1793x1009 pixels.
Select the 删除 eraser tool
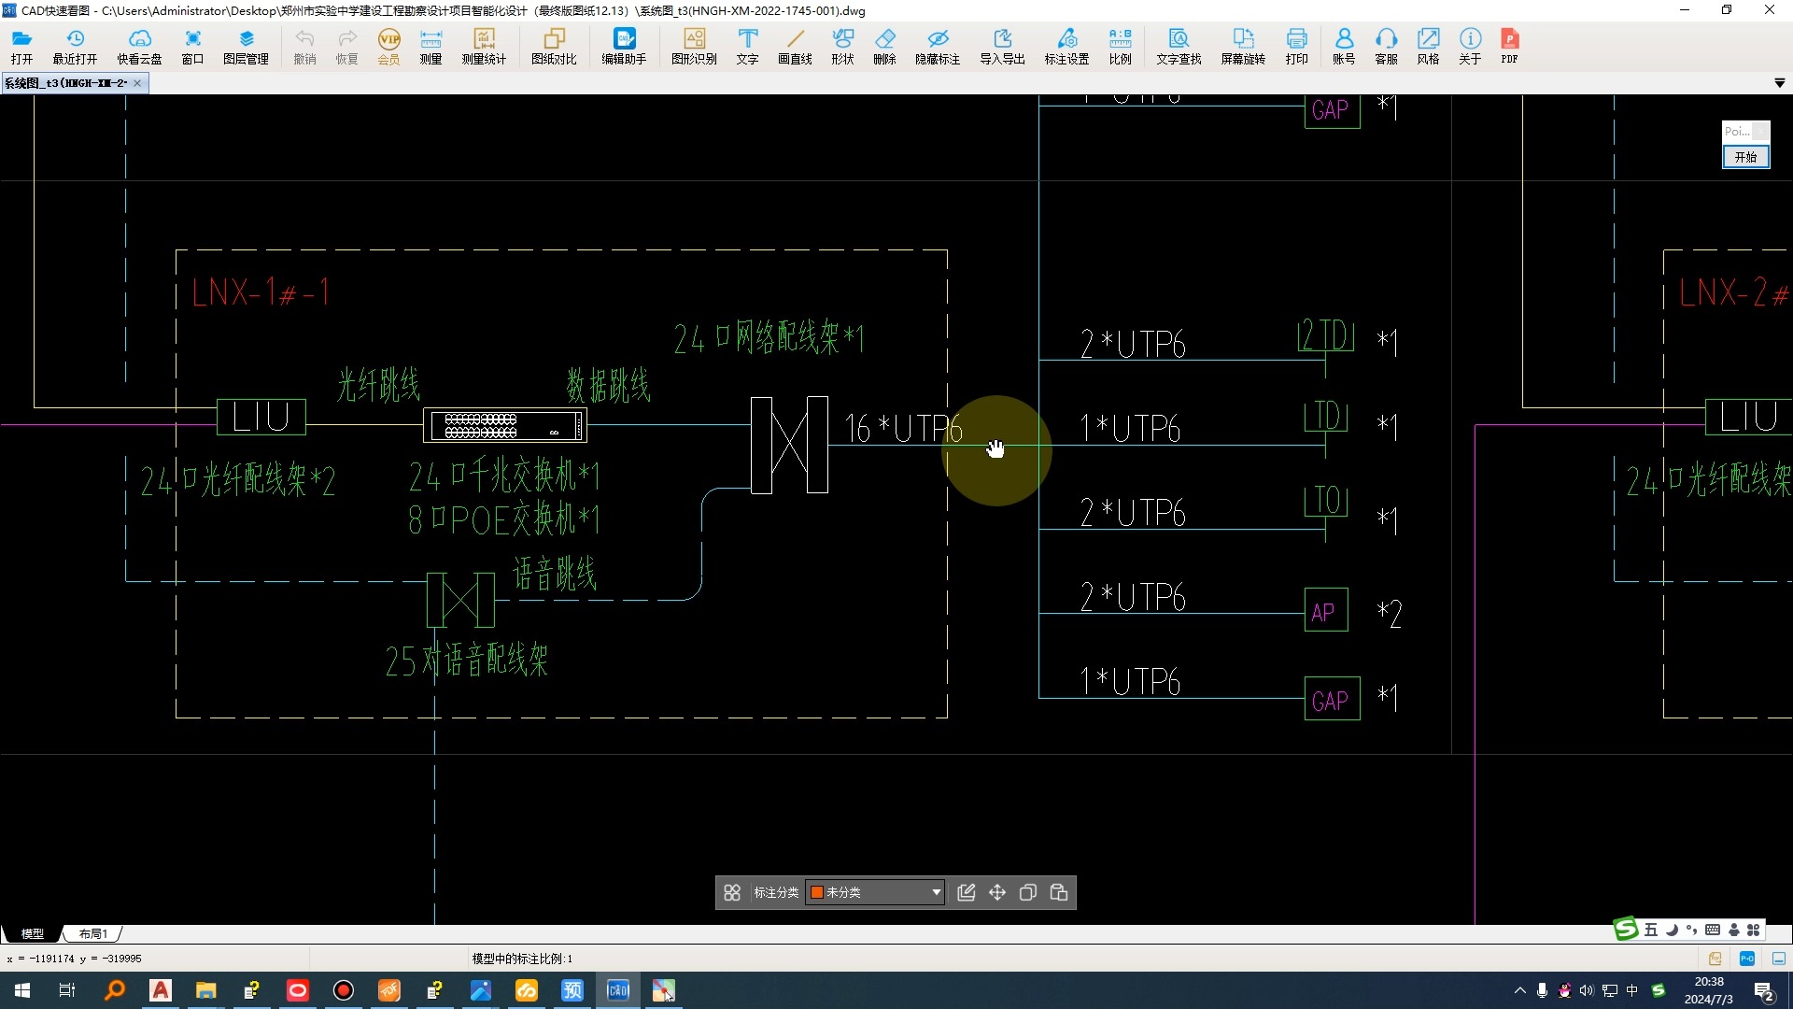pos(884,46)
